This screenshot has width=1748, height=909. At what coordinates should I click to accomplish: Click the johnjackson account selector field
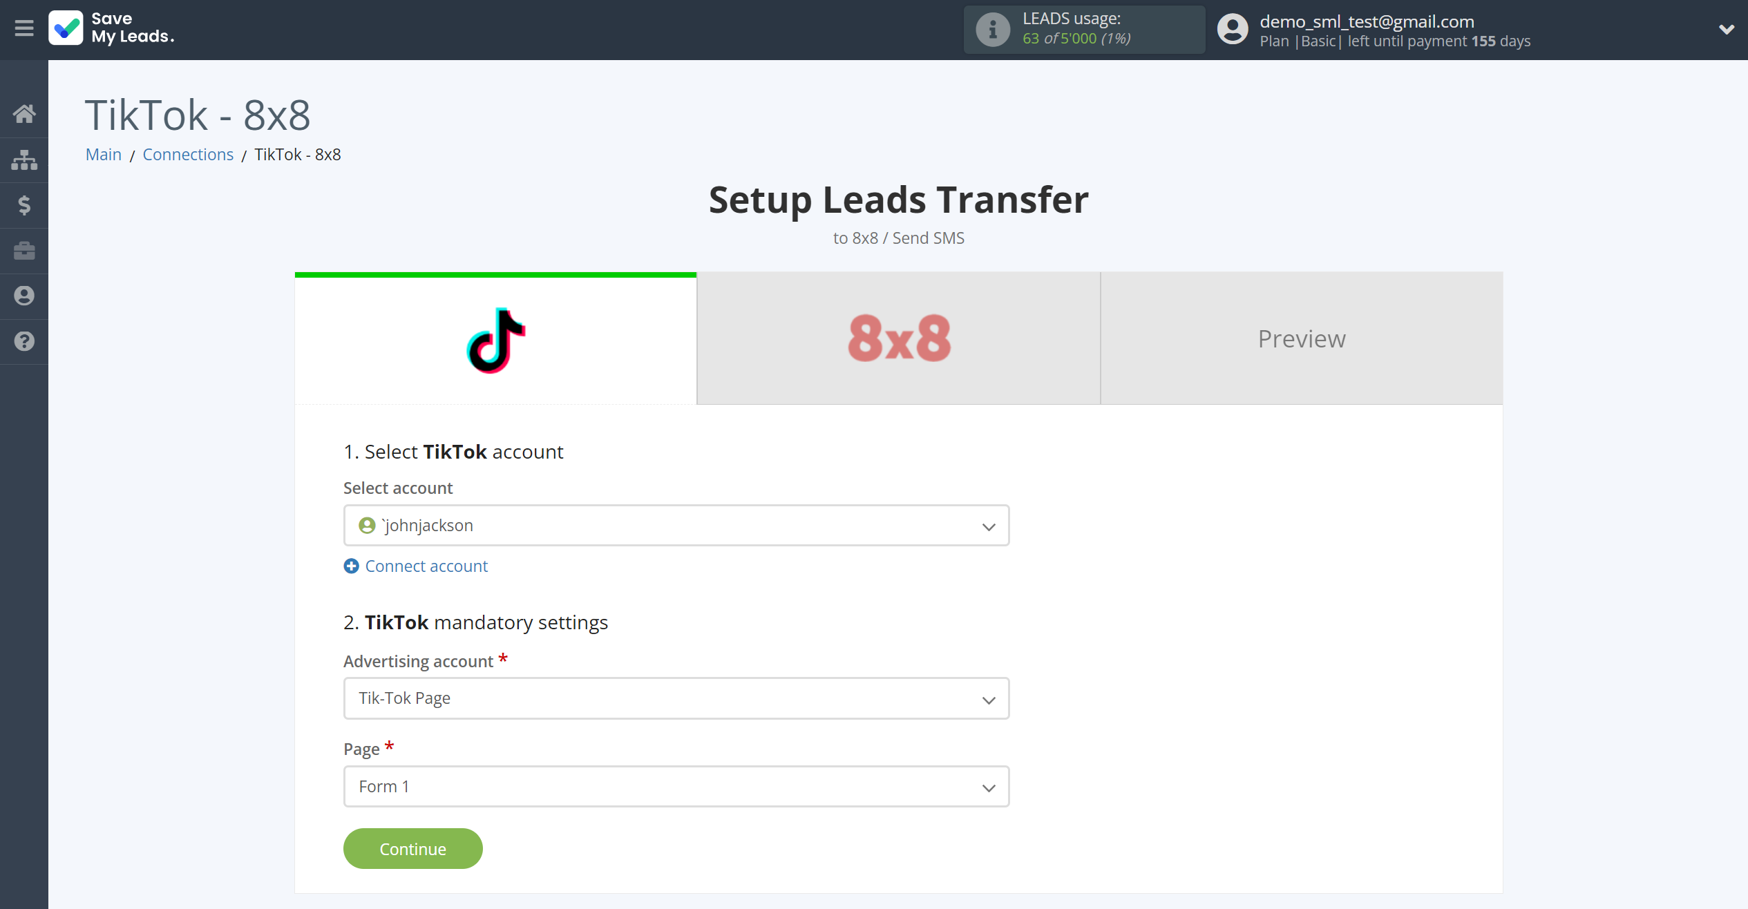[676, 525]
